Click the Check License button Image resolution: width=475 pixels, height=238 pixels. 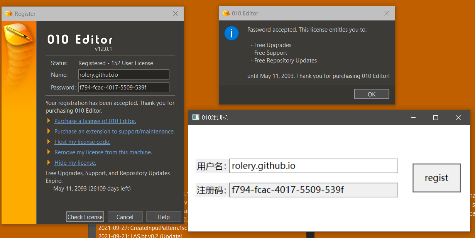(x=85, y=217)
